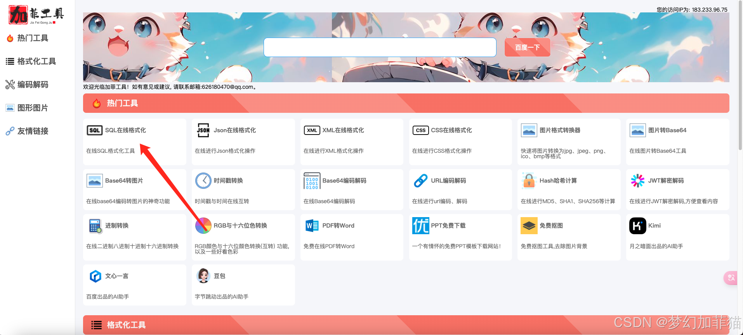The image size is (743, 335).
Task: Click the description 在线SQL格式化工具
Action: coord(111,151)
